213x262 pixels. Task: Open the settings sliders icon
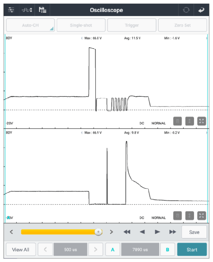coord(11,10)
